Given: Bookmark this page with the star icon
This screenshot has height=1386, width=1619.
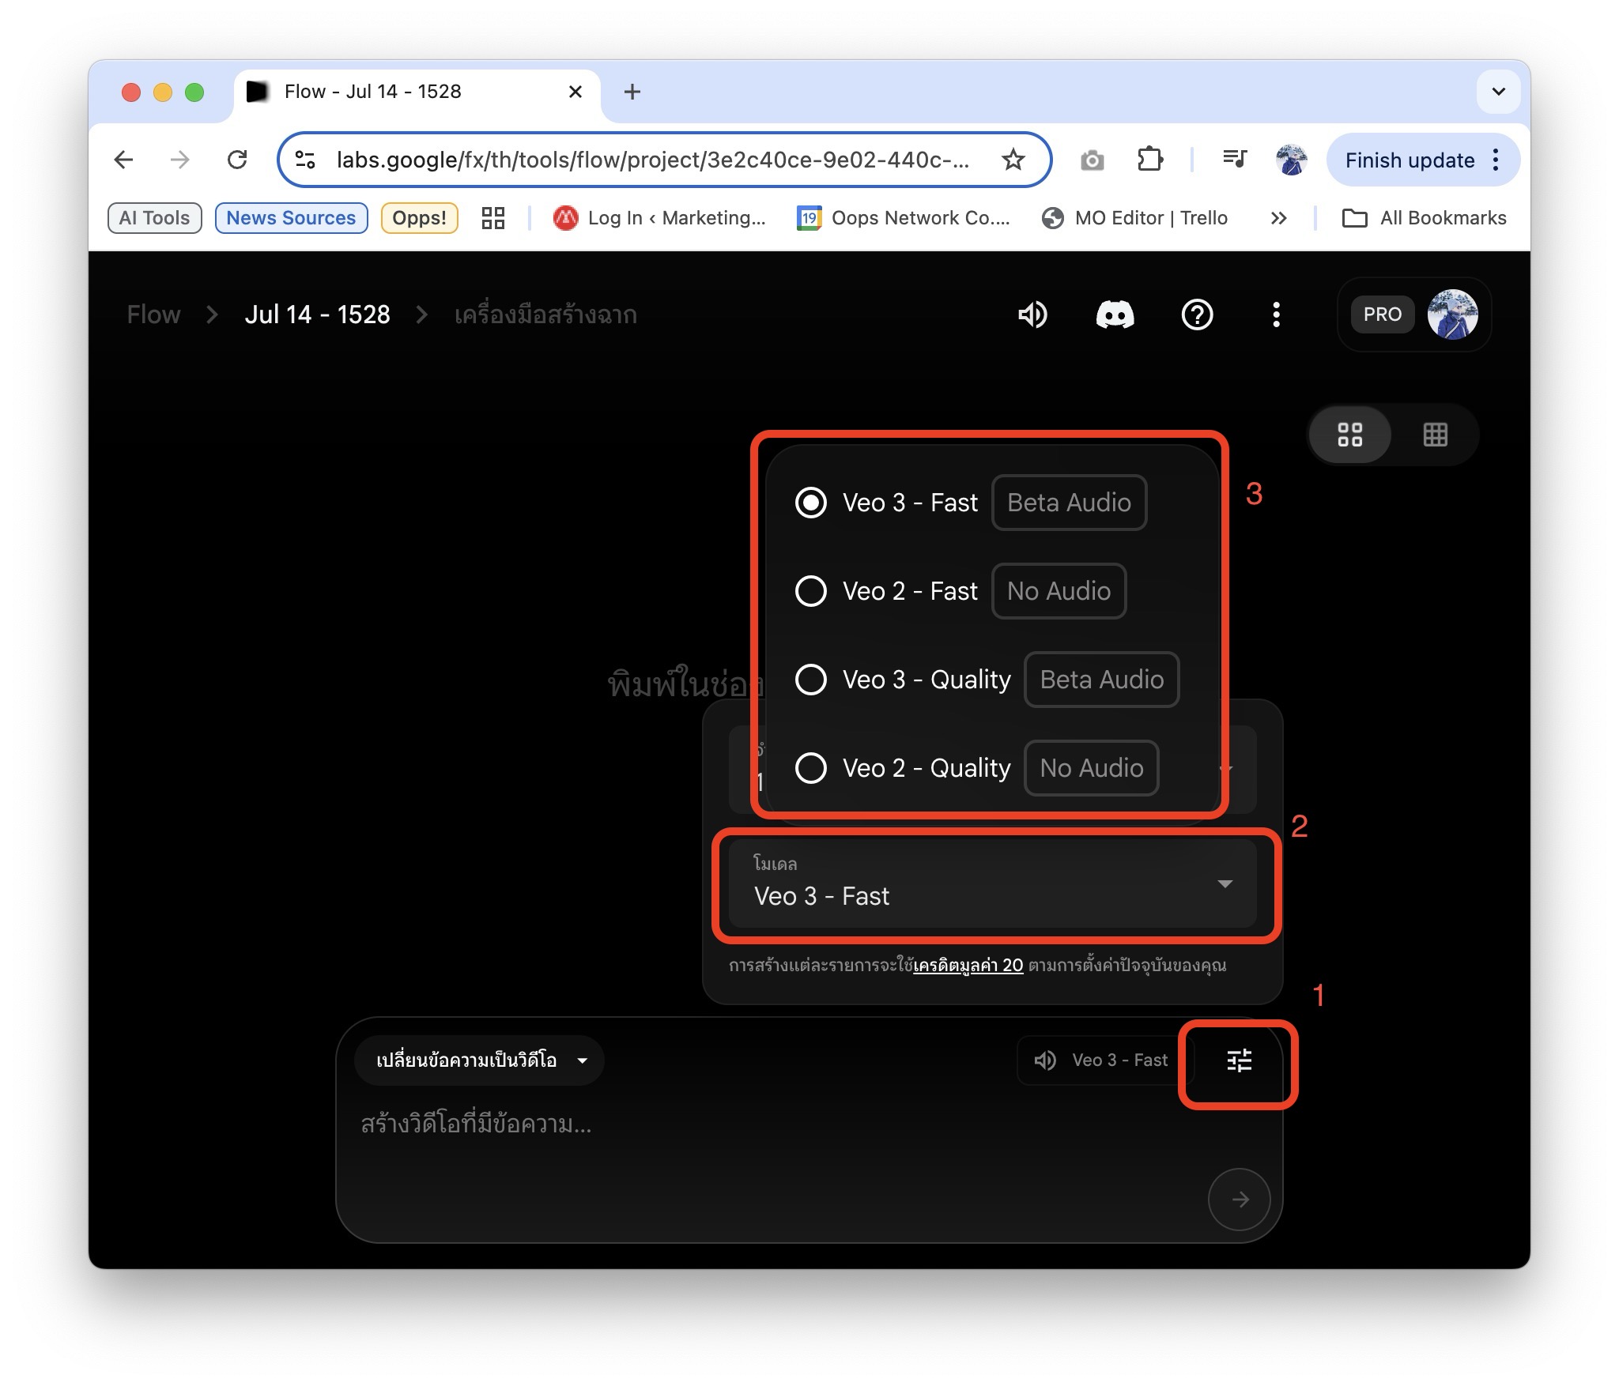Looking at the screenshot, I should [x=1013, y=160].
